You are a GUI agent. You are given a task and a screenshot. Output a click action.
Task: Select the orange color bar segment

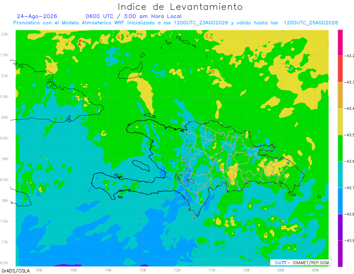click(x=340, y=95)
